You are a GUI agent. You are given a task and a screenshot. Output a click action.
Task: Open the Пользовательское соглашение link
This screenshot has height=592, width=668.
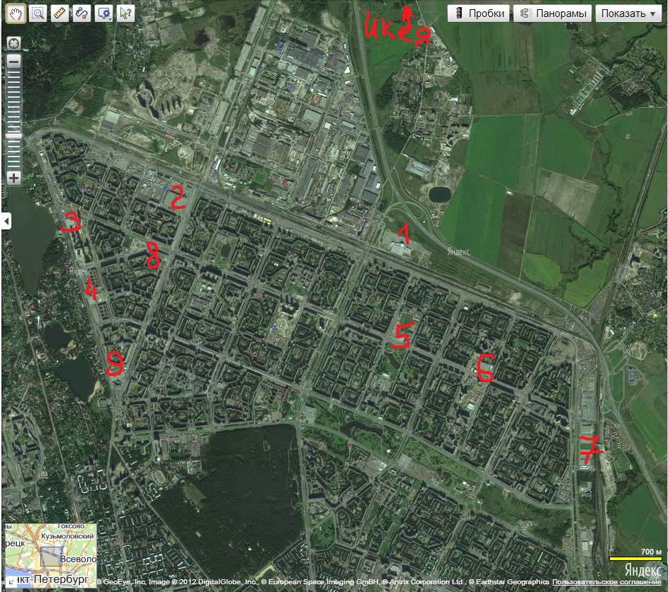[x=608, y=582]
